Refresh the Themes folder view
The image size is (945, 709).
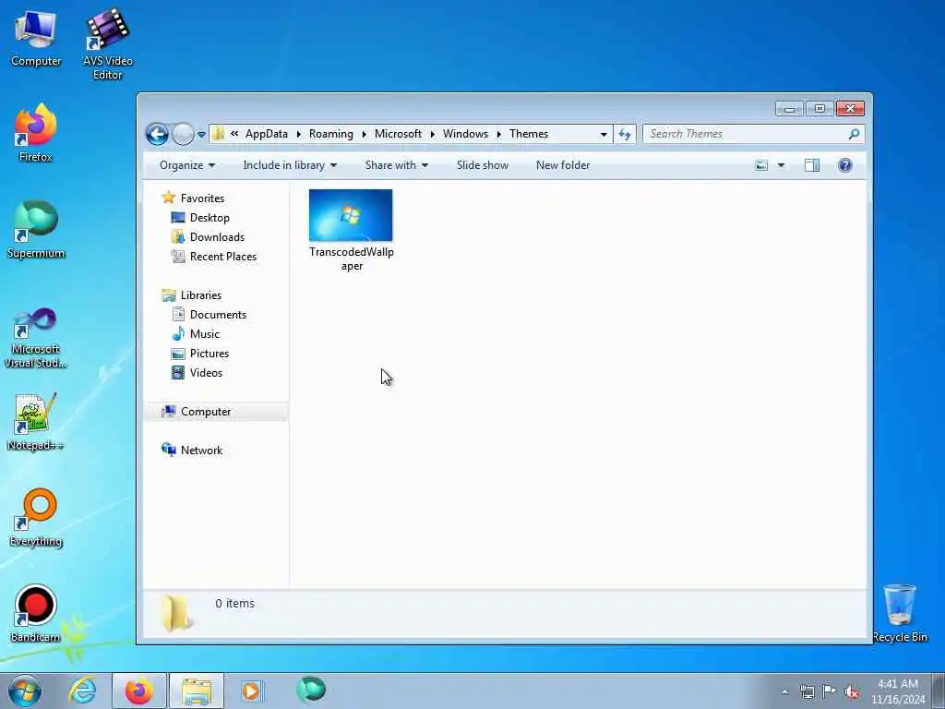click(x=625, y=135)
